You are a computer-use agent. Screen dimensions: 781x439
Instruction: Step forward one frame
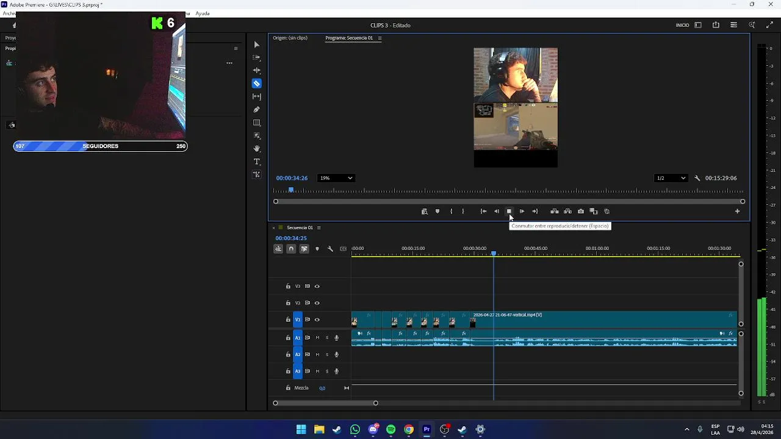tap(522, 212)
